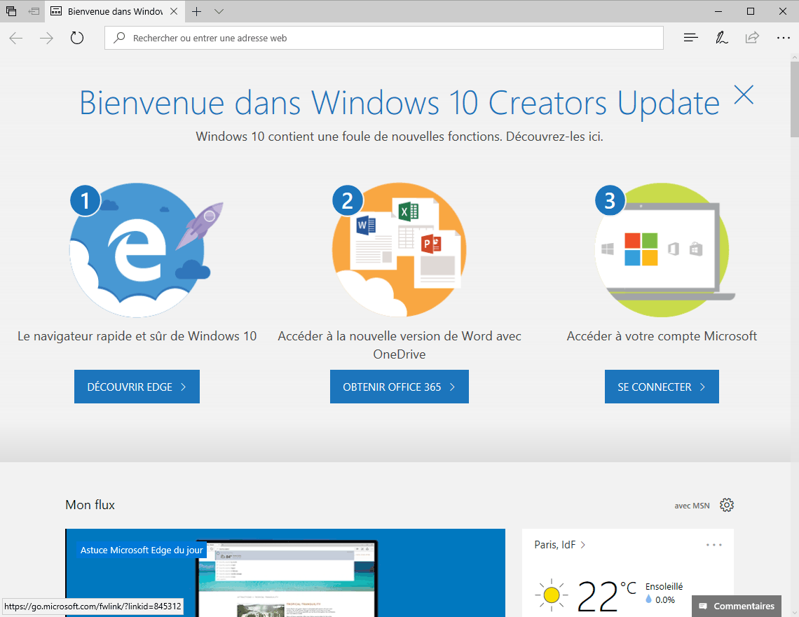
Task: Refresh the current page
Action: point(77,39)
